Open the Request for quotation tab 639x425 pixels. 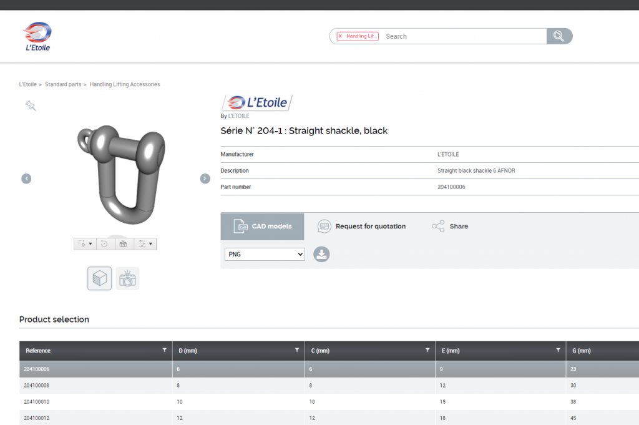361,227
